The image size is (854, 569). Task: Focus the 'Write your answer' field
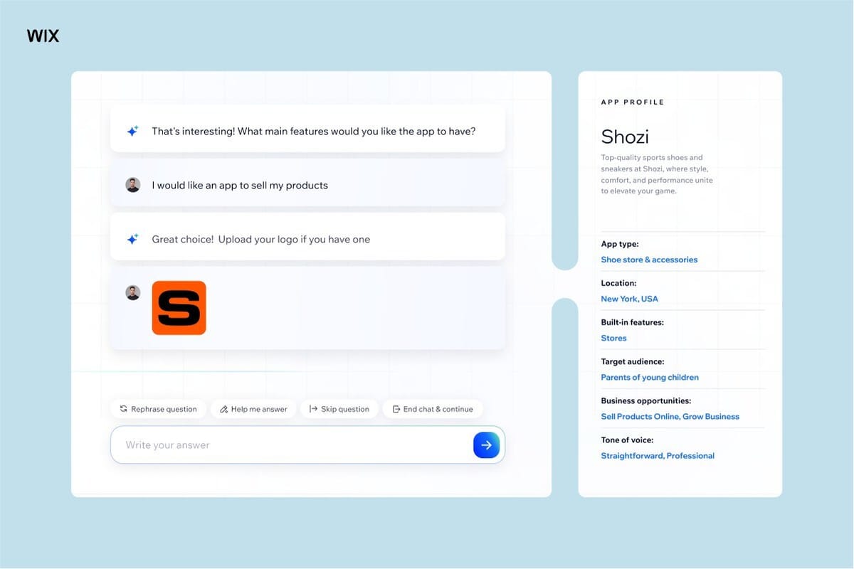[x=307, y=445]
